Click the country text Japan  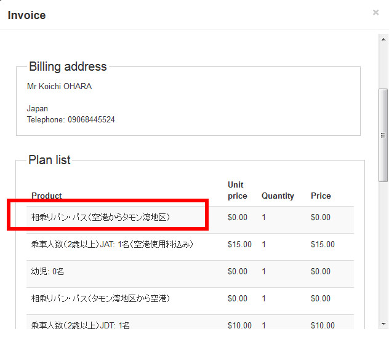[x=38, y=109]
